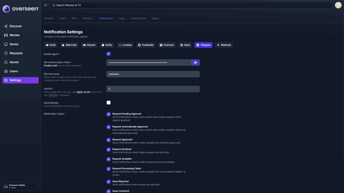Open Settings in the sidebar
This screenshot has width=344, height=193.
[x=20, y=80]
